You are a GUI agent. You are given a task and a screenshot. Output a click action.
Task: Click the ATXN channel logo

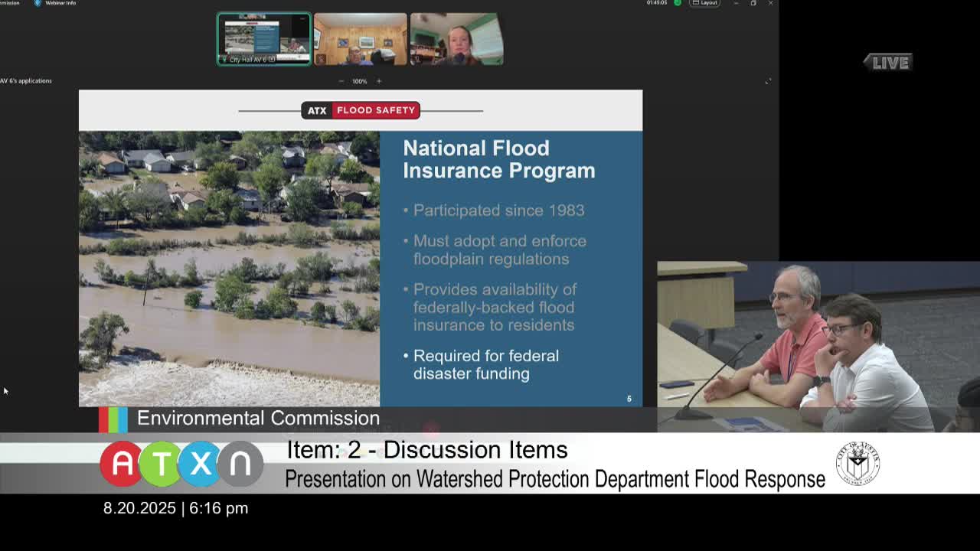tap(181, 464)
